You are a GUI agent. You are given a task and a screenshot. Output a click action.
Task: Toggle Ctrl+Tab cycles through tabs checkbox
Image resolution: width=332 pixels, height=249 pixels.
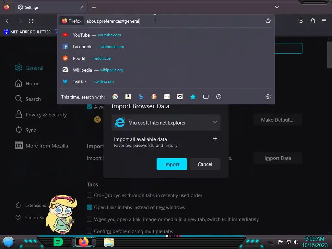[x=89, y=195]
